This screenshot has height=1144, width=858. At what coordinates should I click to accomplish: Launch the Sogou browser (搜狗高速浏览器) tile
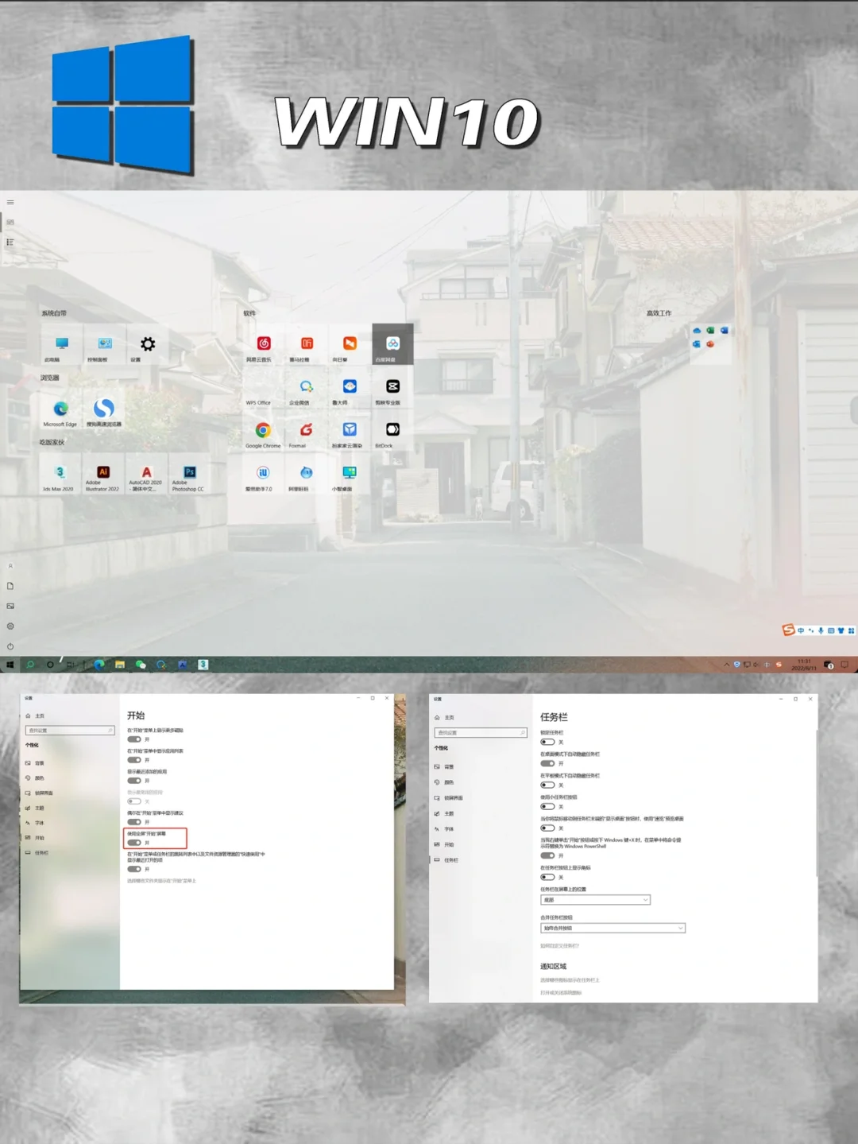coord(104,409)
